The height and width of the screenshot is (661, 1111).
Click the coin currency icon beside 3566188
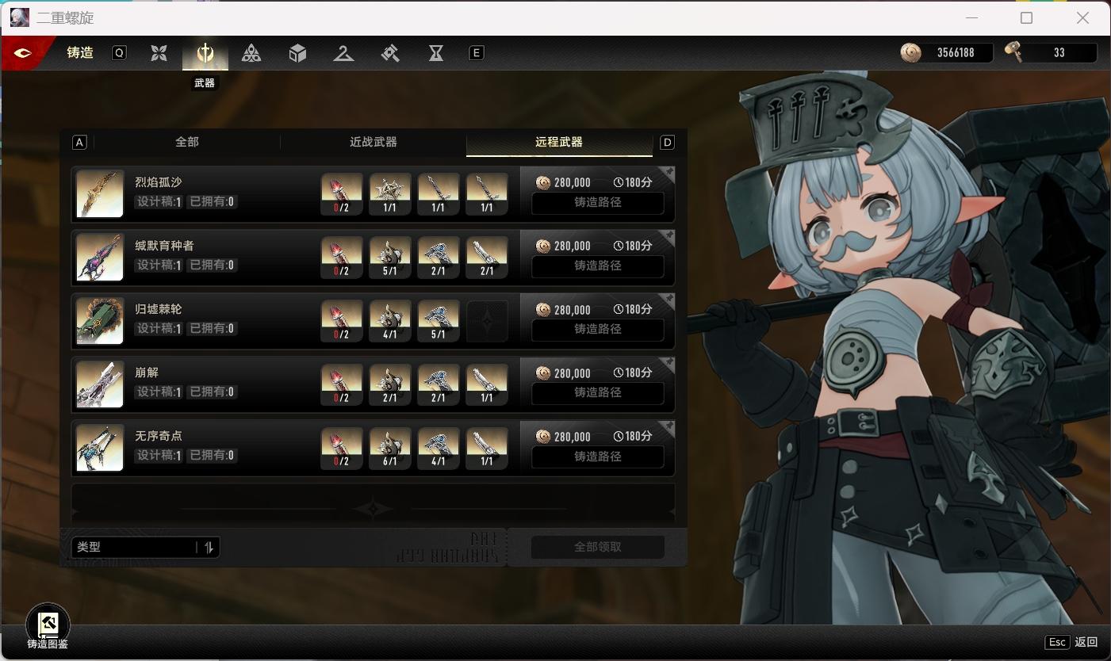click(911, 53)
